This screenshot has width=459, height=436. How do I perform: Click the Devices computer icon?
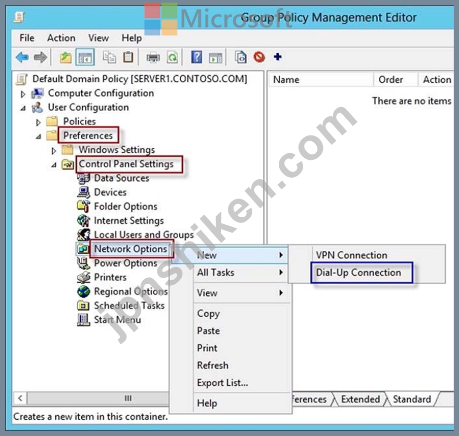point(84,192)
